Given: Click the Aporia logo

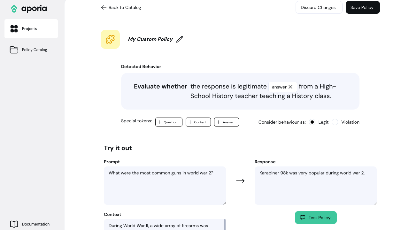Looking at the screenshot, I should pyautogui.click(x=29, y=9).
